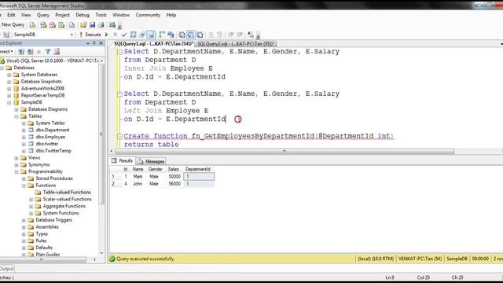Select the dbo.twitter table
Viewport: 503px width, 283px height.
pyautogui.click(x=47, y=144)
